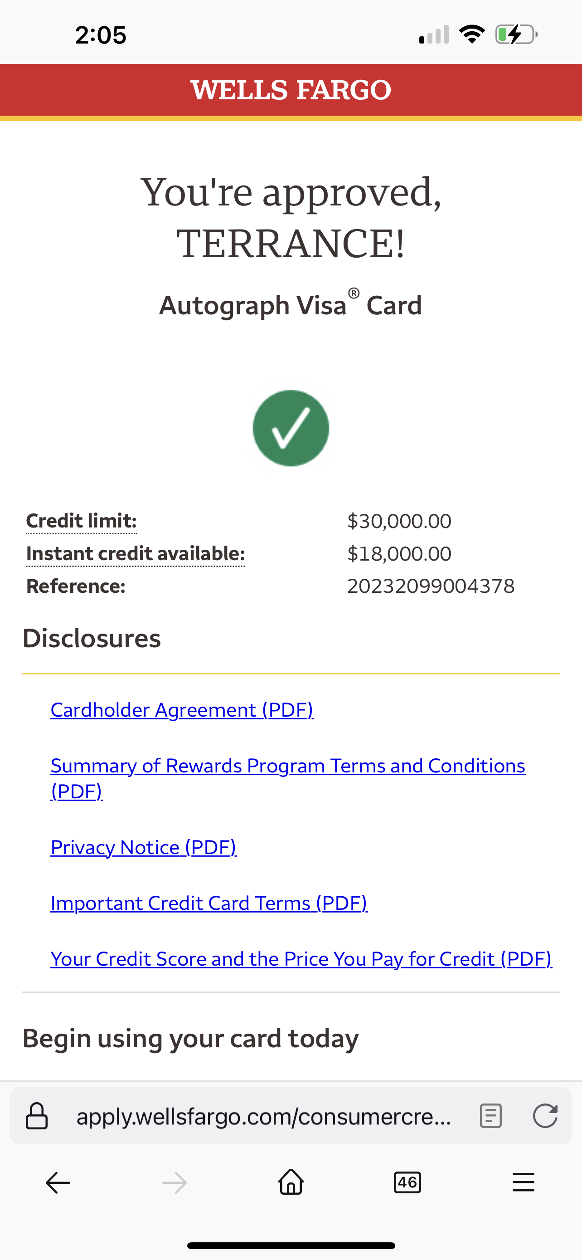The image size is (582, 1260).
Task: Tap the Credit limit dotted-underline label
Action: pyautogui.click(x=81, y=522)
